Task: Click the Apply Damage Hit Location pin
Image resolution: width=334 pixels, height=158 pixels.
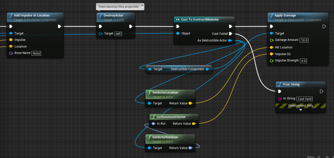Action: click(x=271, y=47)
